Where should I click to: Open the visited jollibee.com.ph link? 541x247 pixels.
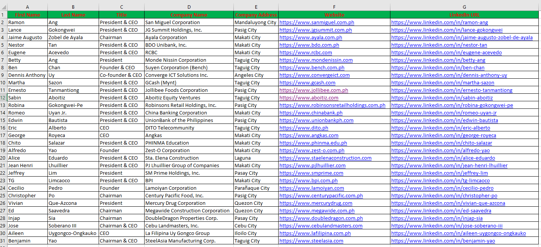[314, 90]
